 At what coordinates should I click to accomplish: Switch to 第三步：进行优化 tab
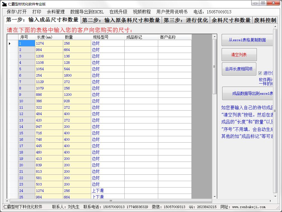[185, 20]
